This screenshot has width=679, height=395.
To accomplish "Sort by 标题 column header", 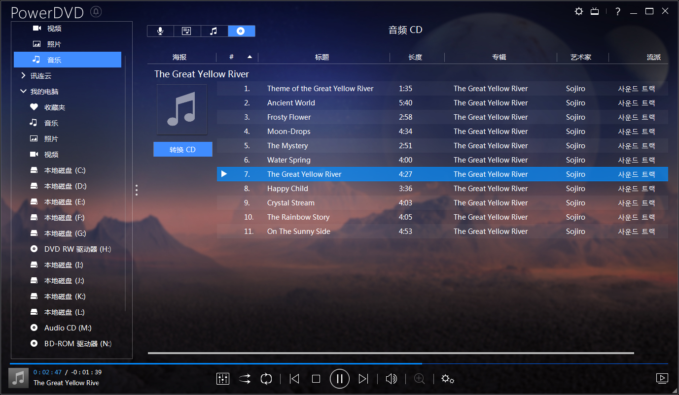I will (x=322, y=57).
